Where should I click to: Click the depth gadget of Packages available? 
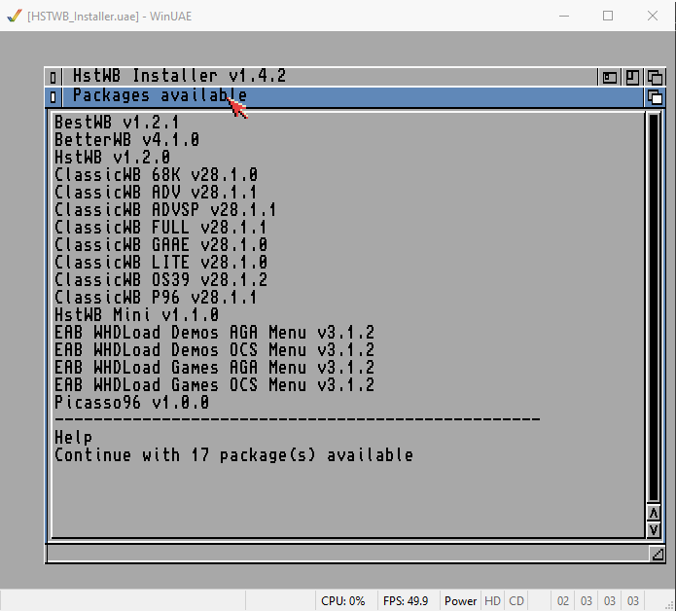point(655,97)
